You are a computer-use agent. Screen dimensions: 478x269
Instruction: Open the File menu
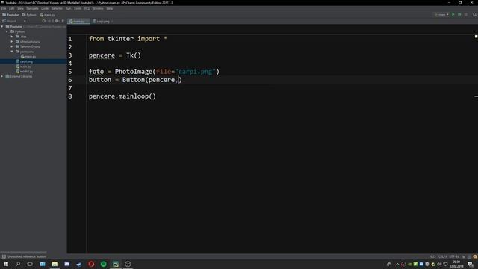4,8
